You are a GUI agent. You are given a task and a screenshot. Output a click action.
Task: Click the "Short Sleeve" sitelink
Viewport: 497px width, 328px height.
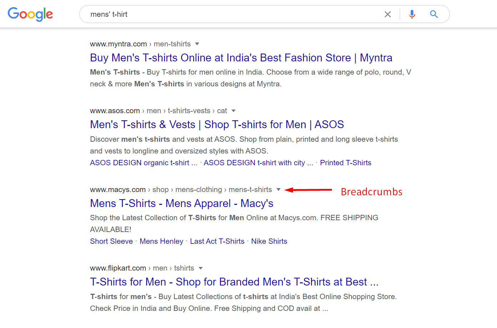click(111, 241)
